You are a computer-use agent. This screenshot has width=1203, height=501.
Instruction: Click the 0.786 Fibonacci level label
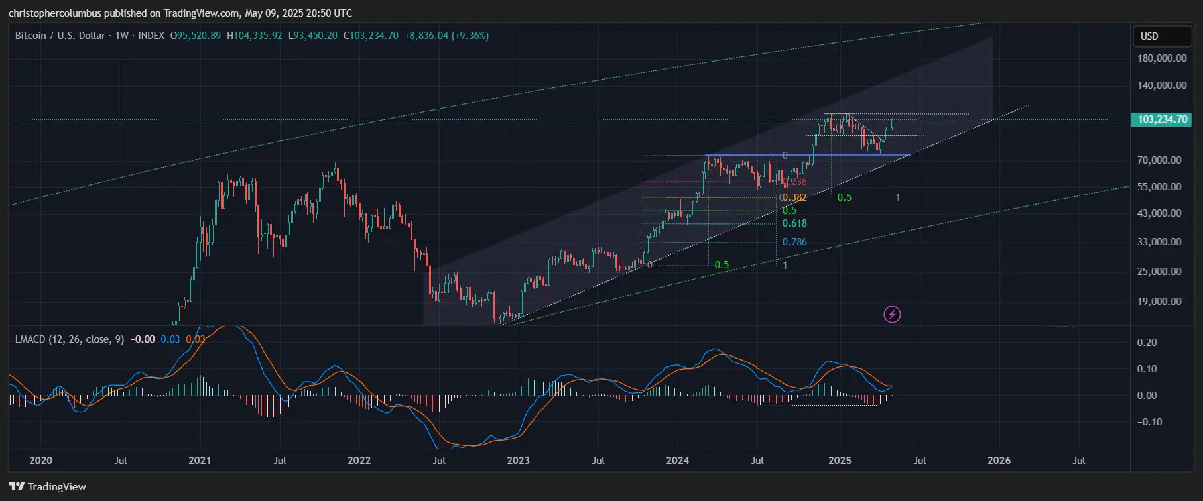tap(794, 242)
